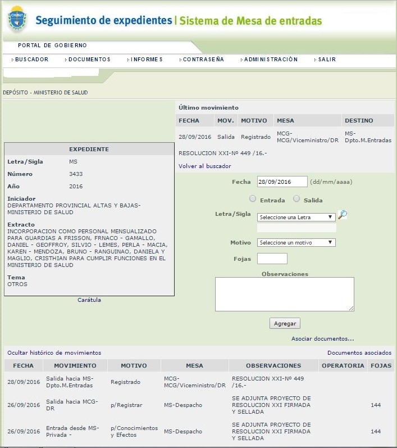Click the Letra/Sigla value MS in the EXPEDIENTE panel
This screenshot has height=448, width=397.
pos(73,162)
